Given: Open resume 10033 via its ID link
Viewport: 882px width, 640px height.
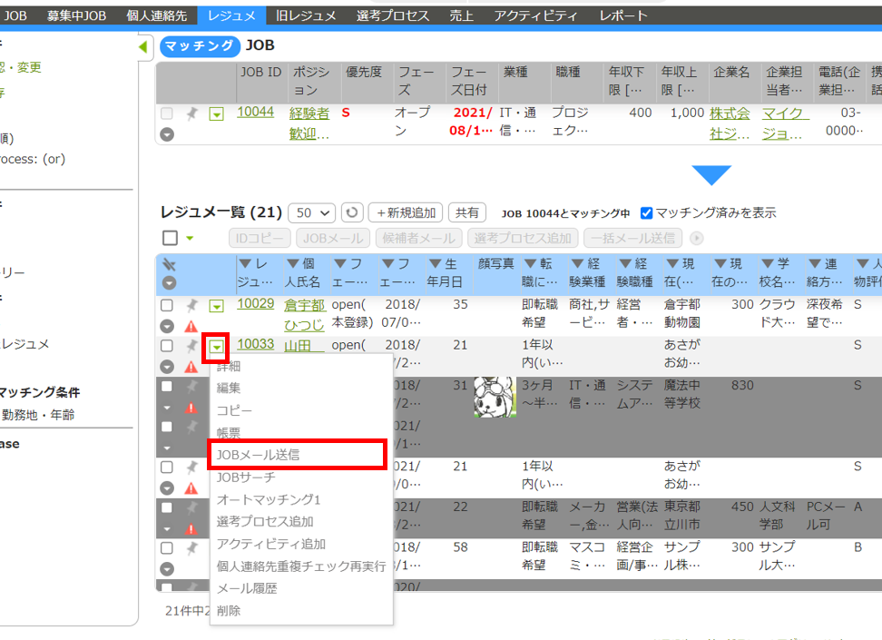Looking at the screenshot, I should [256, 344].
